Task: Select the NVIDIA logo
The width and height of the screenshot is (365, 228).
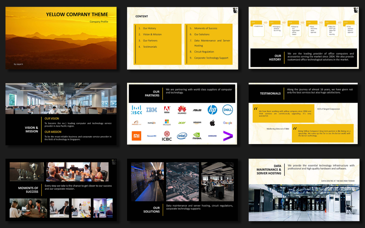Action: [x=197, y=136]
